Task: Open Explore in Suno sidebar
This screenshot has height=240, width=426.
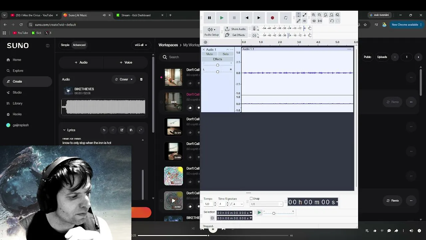Action: click(x=18, y=71)
